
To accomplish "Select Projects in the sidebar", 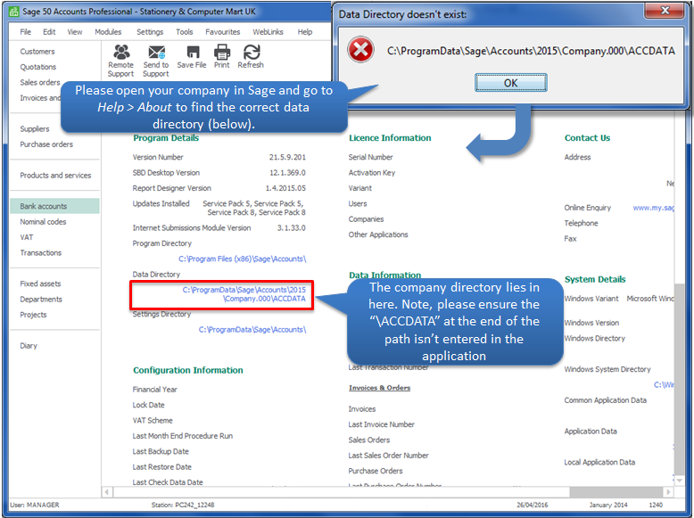I will tap(33, 315).
